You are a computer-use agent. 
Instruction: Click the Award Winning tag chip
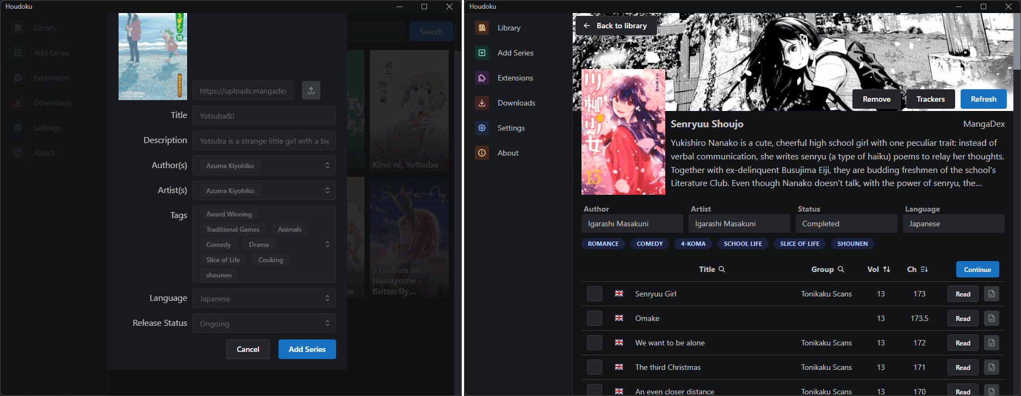pos(229,214)
